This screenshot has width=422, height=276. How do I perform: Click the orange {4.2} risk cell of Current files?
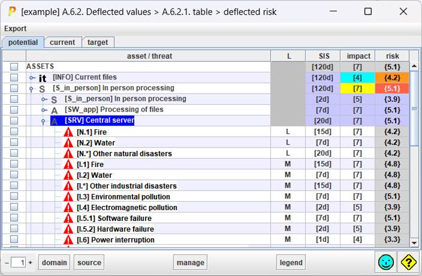pyautogui.click(x=392, y=78)
